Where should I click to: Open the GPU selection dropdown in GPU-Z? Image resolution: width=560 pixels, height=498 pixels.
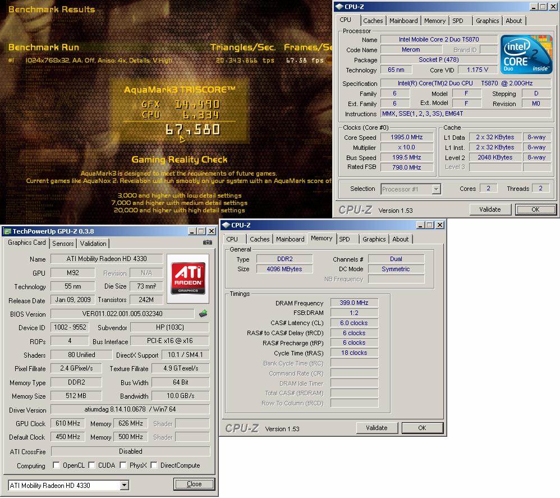point(124,485)
